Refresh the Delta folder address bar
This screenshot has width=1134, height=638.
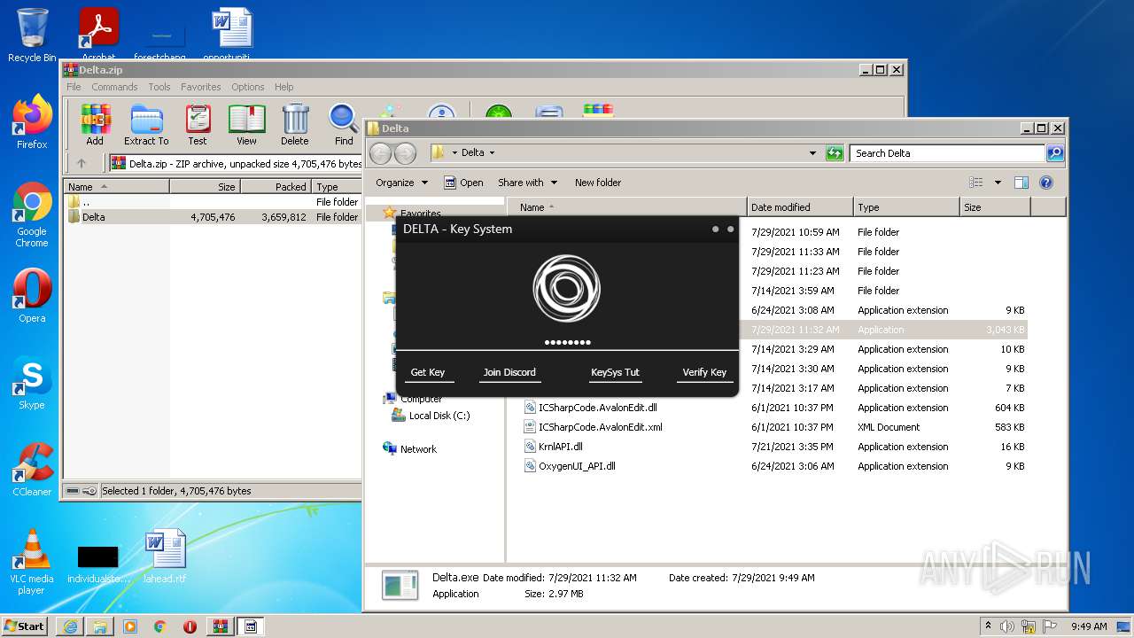834,153
